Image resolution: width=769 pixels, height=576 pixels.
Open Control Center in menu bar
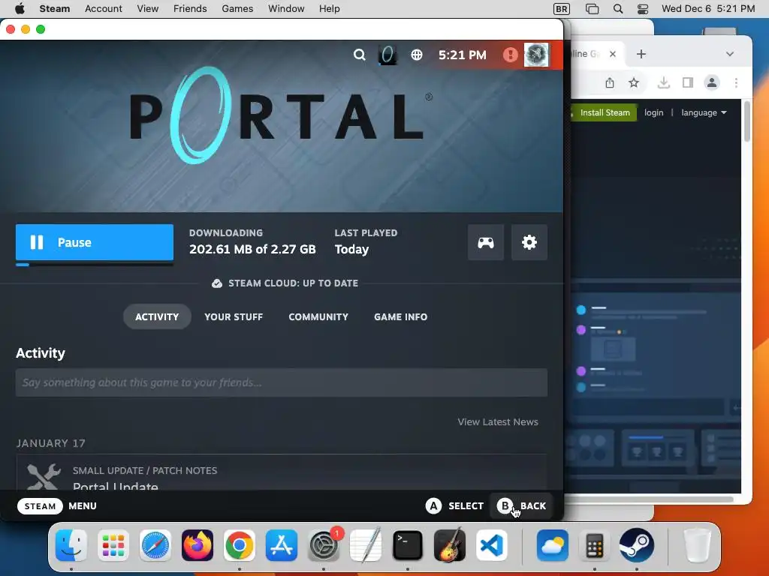coord(643,9)
